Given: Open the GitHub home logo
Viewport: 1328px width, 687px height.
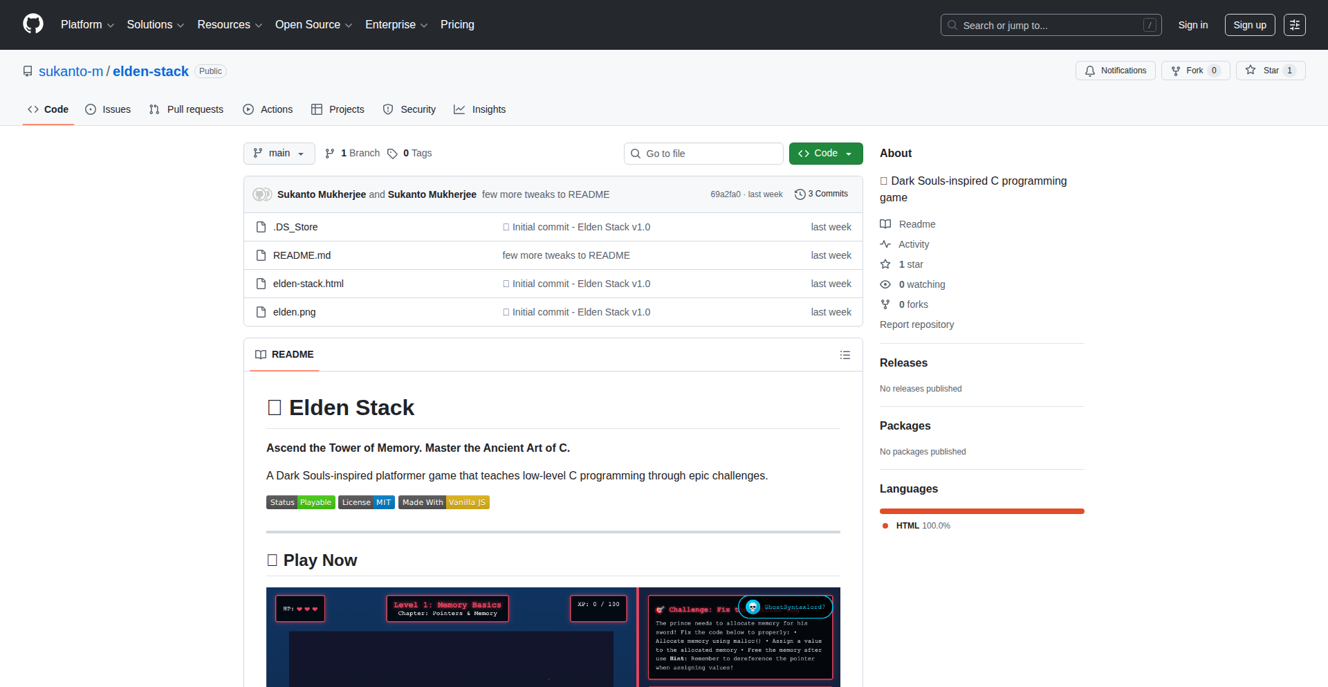Looking at the screenshot, I should click(32, 24).
